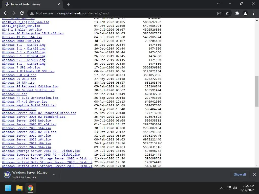The width and height of the screenshot is (259, 194).
Task: Show hidden system tray icons
Action: click(222, 188)
